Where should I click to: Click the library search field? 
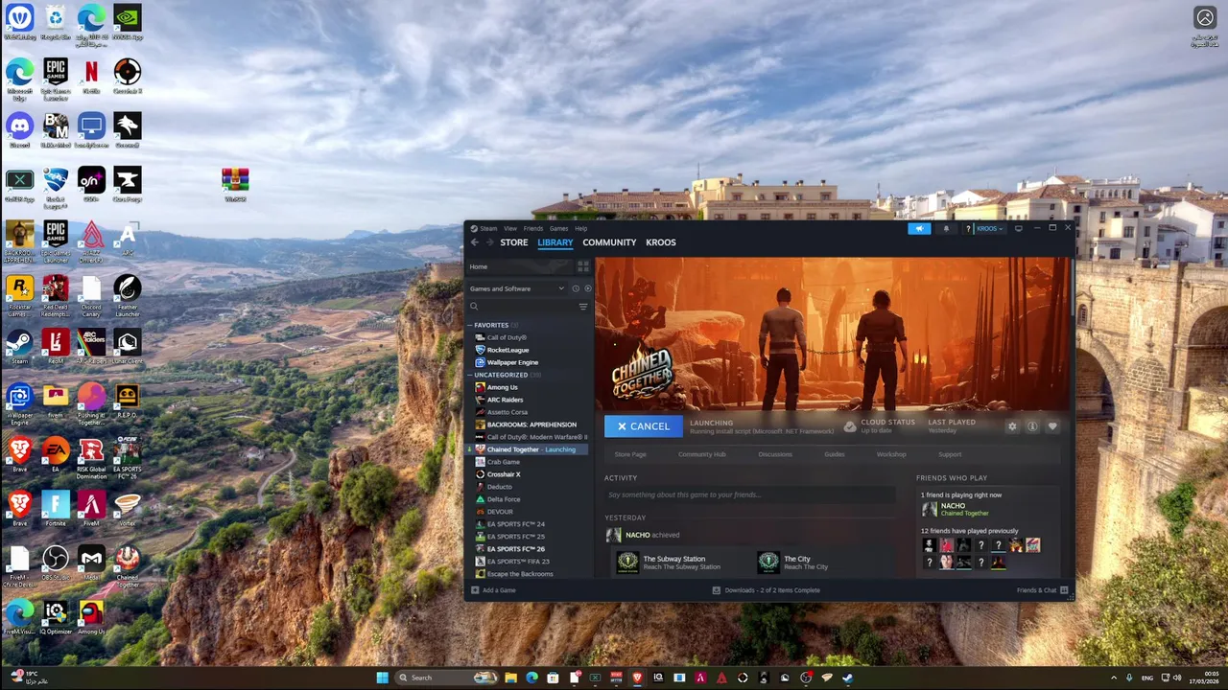523,307
